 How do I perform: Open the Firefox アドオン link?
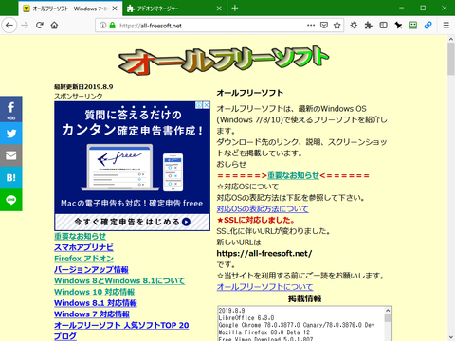83,259
